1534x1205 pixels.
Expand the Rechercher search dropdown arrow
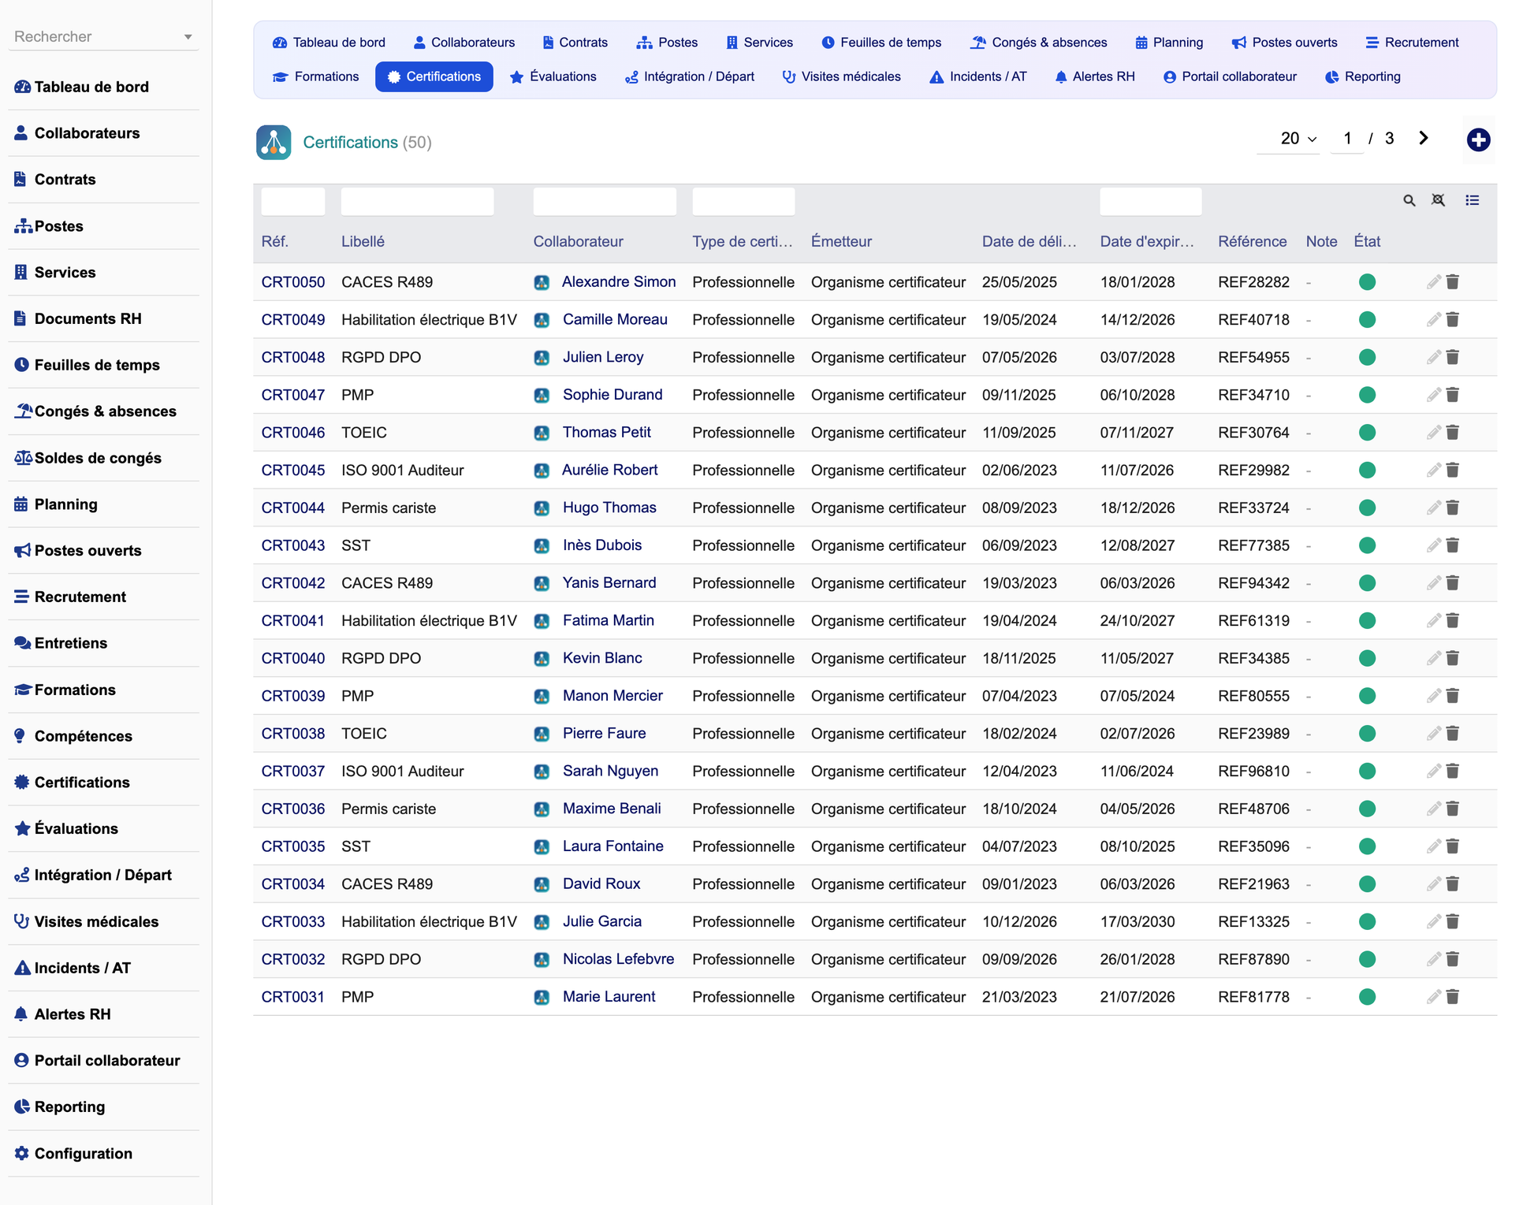click(188, 37)
